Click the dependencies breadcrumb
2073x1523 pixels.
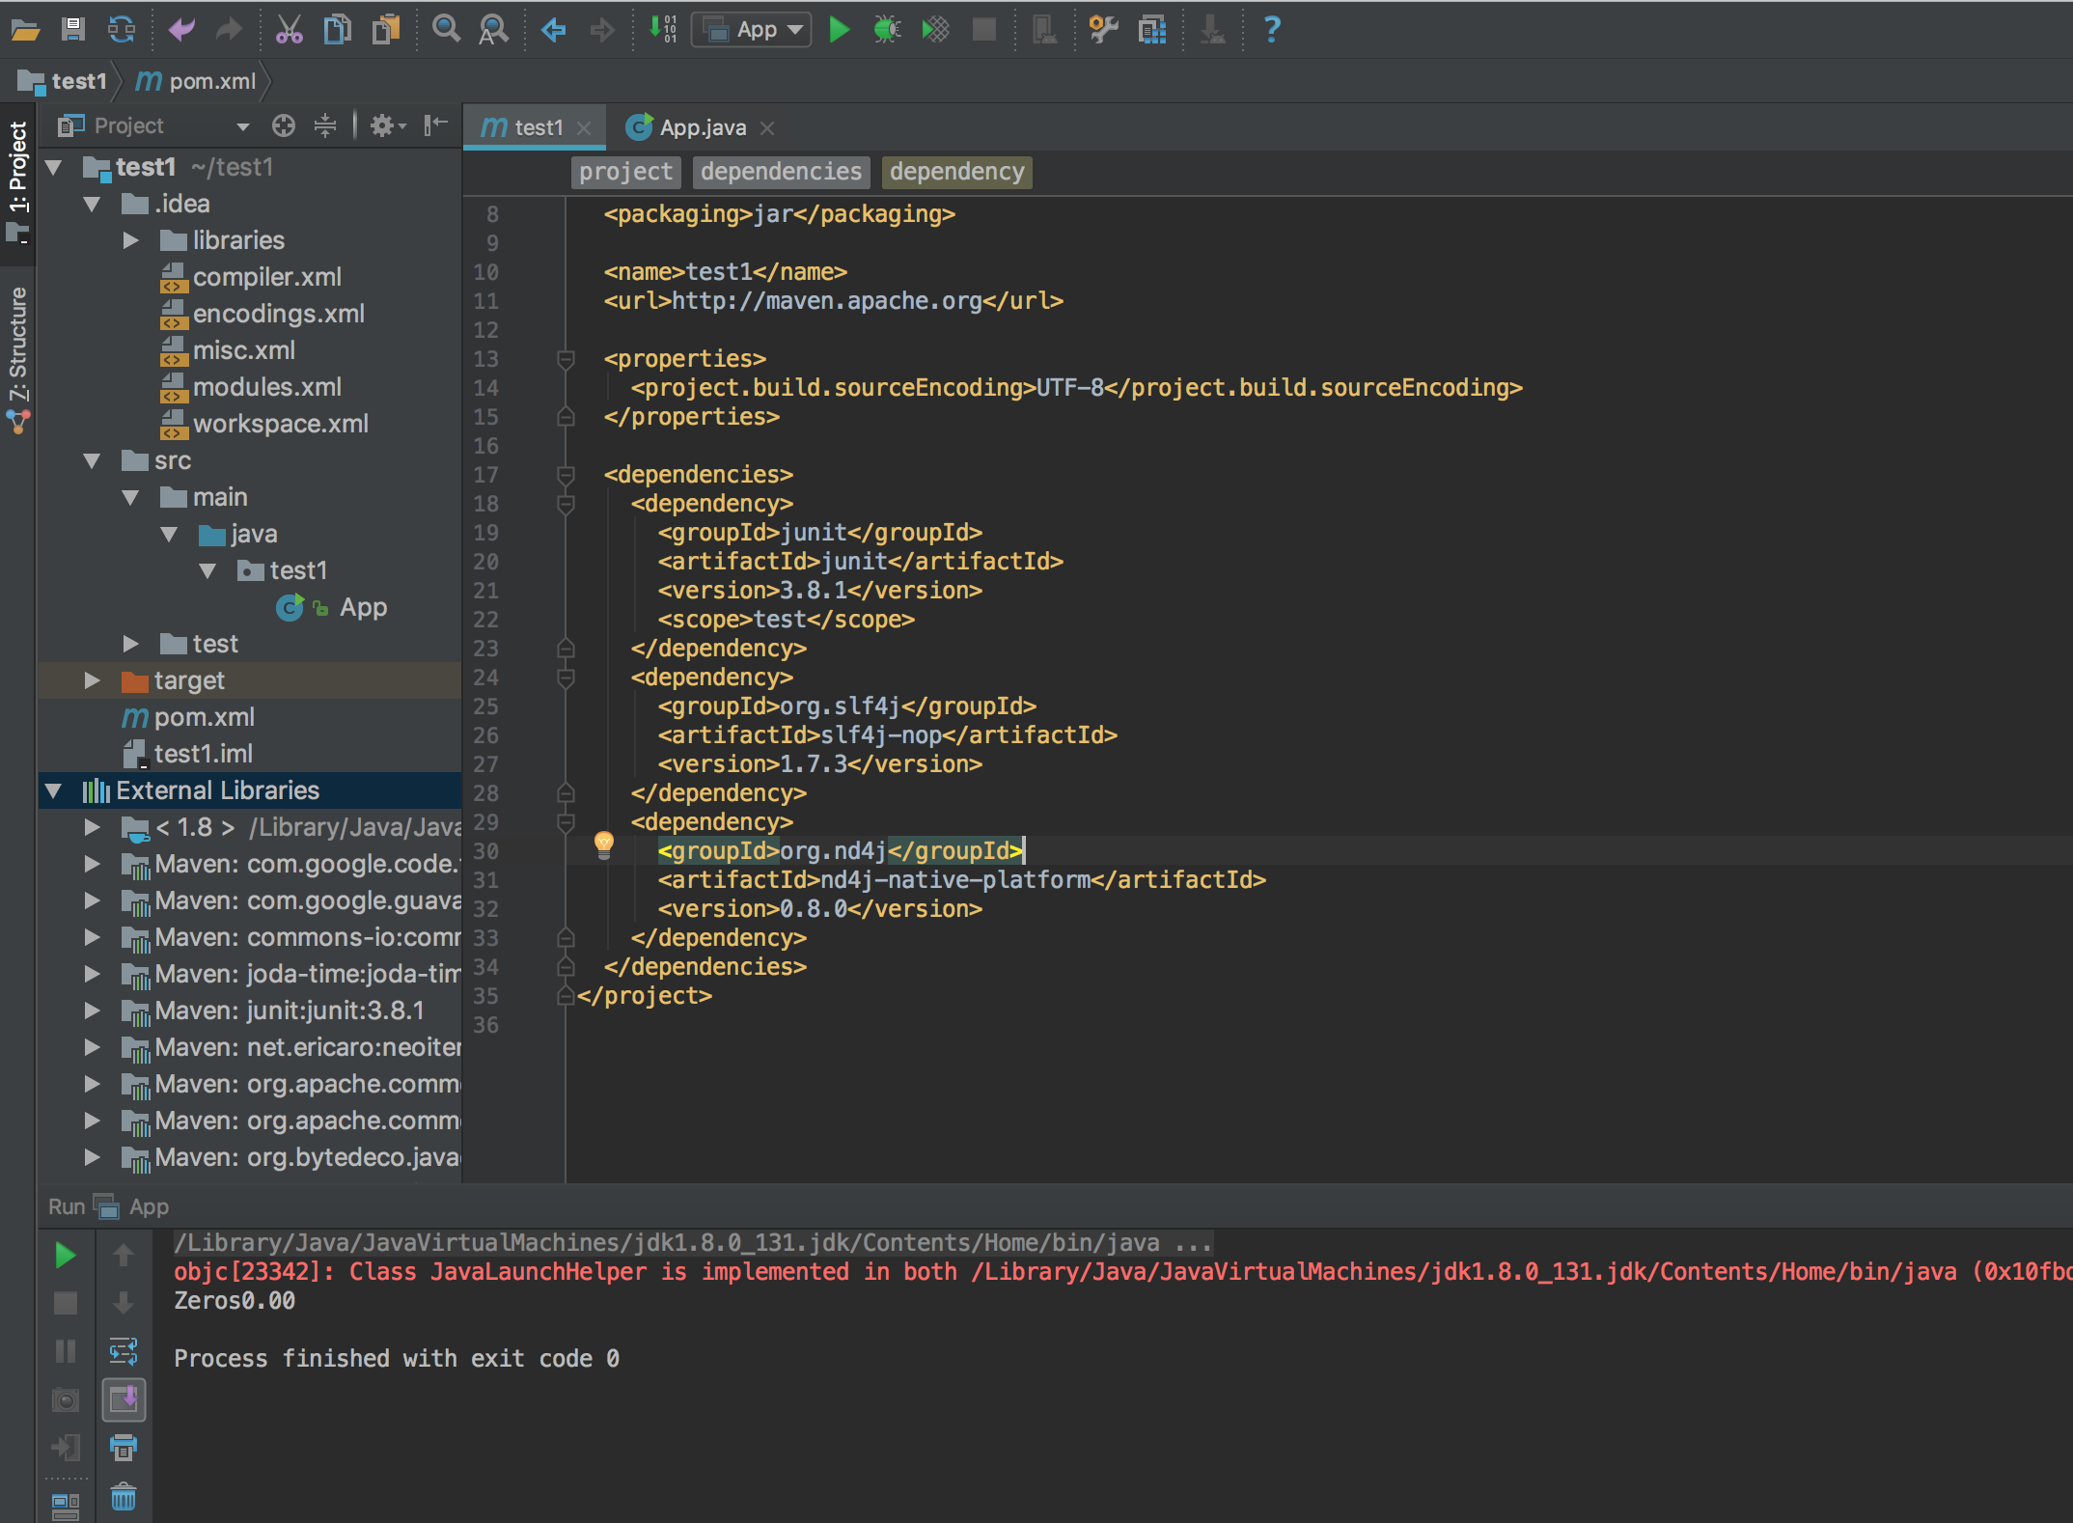[x=781, y=172]
